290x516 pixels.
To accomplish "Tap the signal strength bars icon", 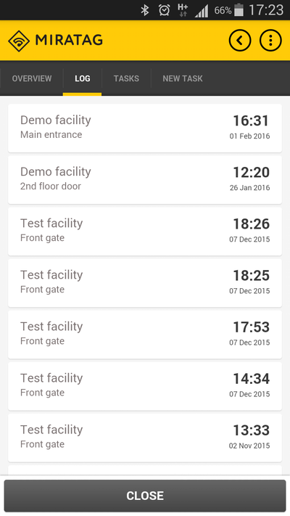I will coord(202,11).
